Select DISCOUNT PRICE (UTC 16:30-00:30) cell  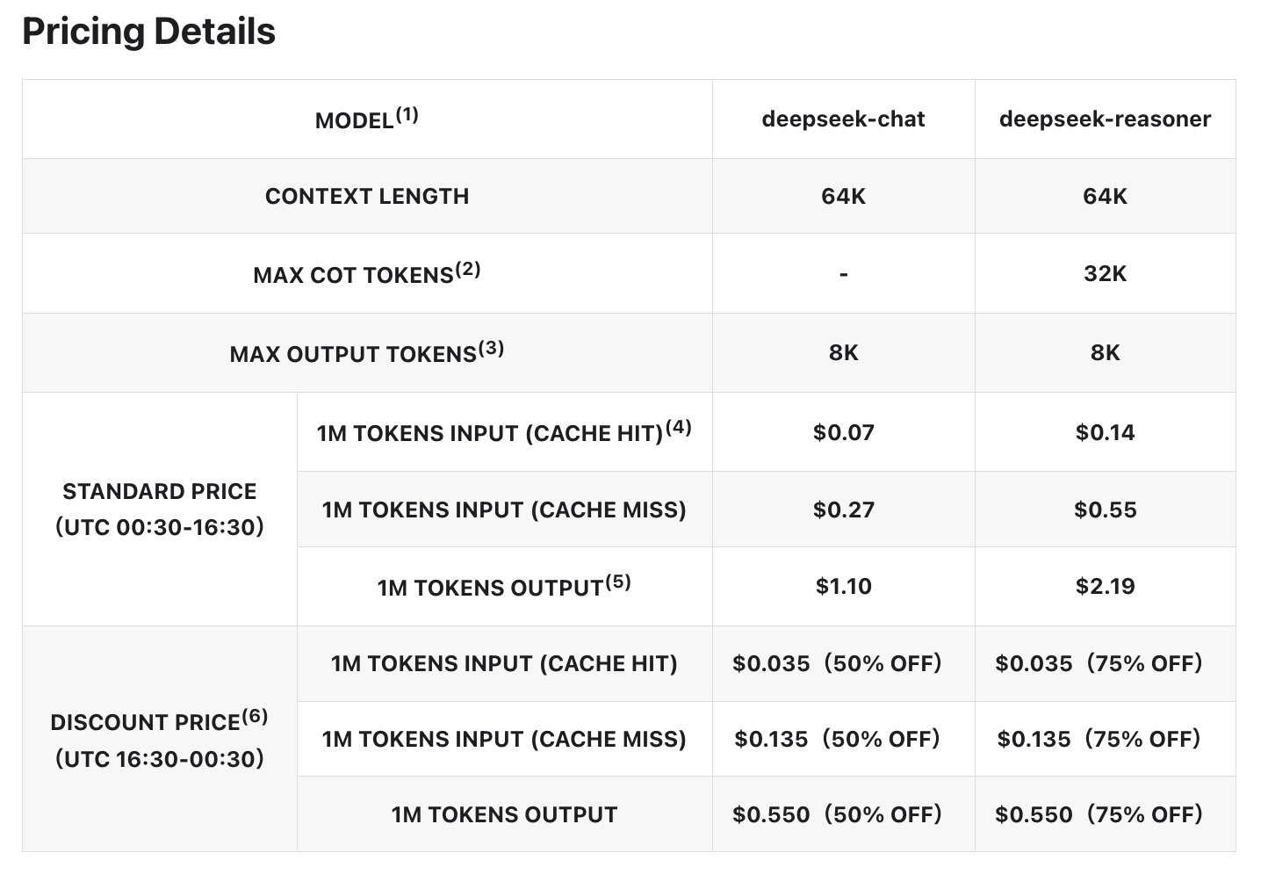click(160, 739)
